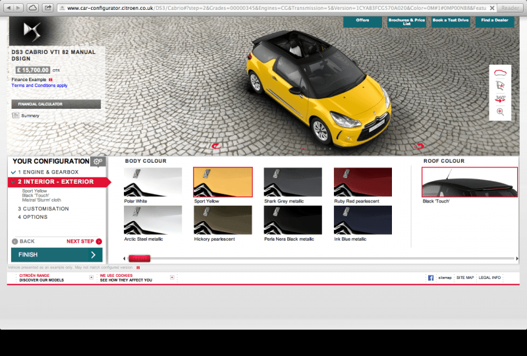527x356 pixels.
Task: Choose Perla Nera Black metallic colour
Action: (x=292, y=220)
